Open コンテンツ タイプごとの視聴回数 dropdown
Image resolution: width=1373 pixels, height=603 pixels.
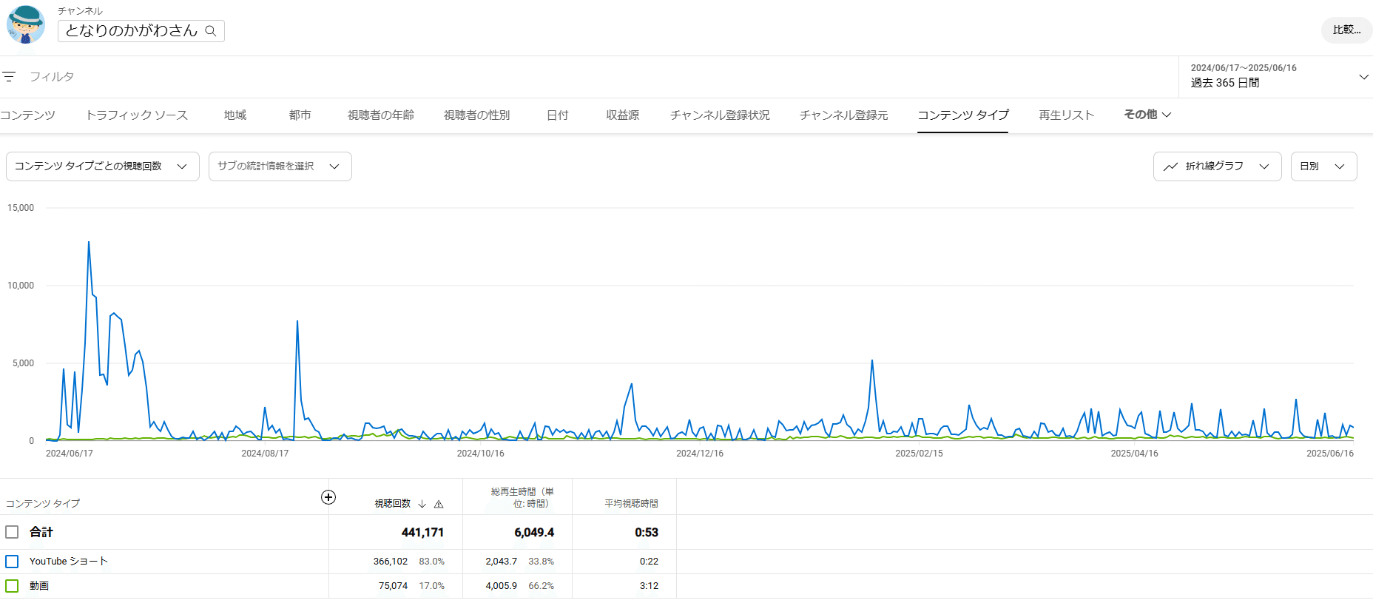coord(103,166)
